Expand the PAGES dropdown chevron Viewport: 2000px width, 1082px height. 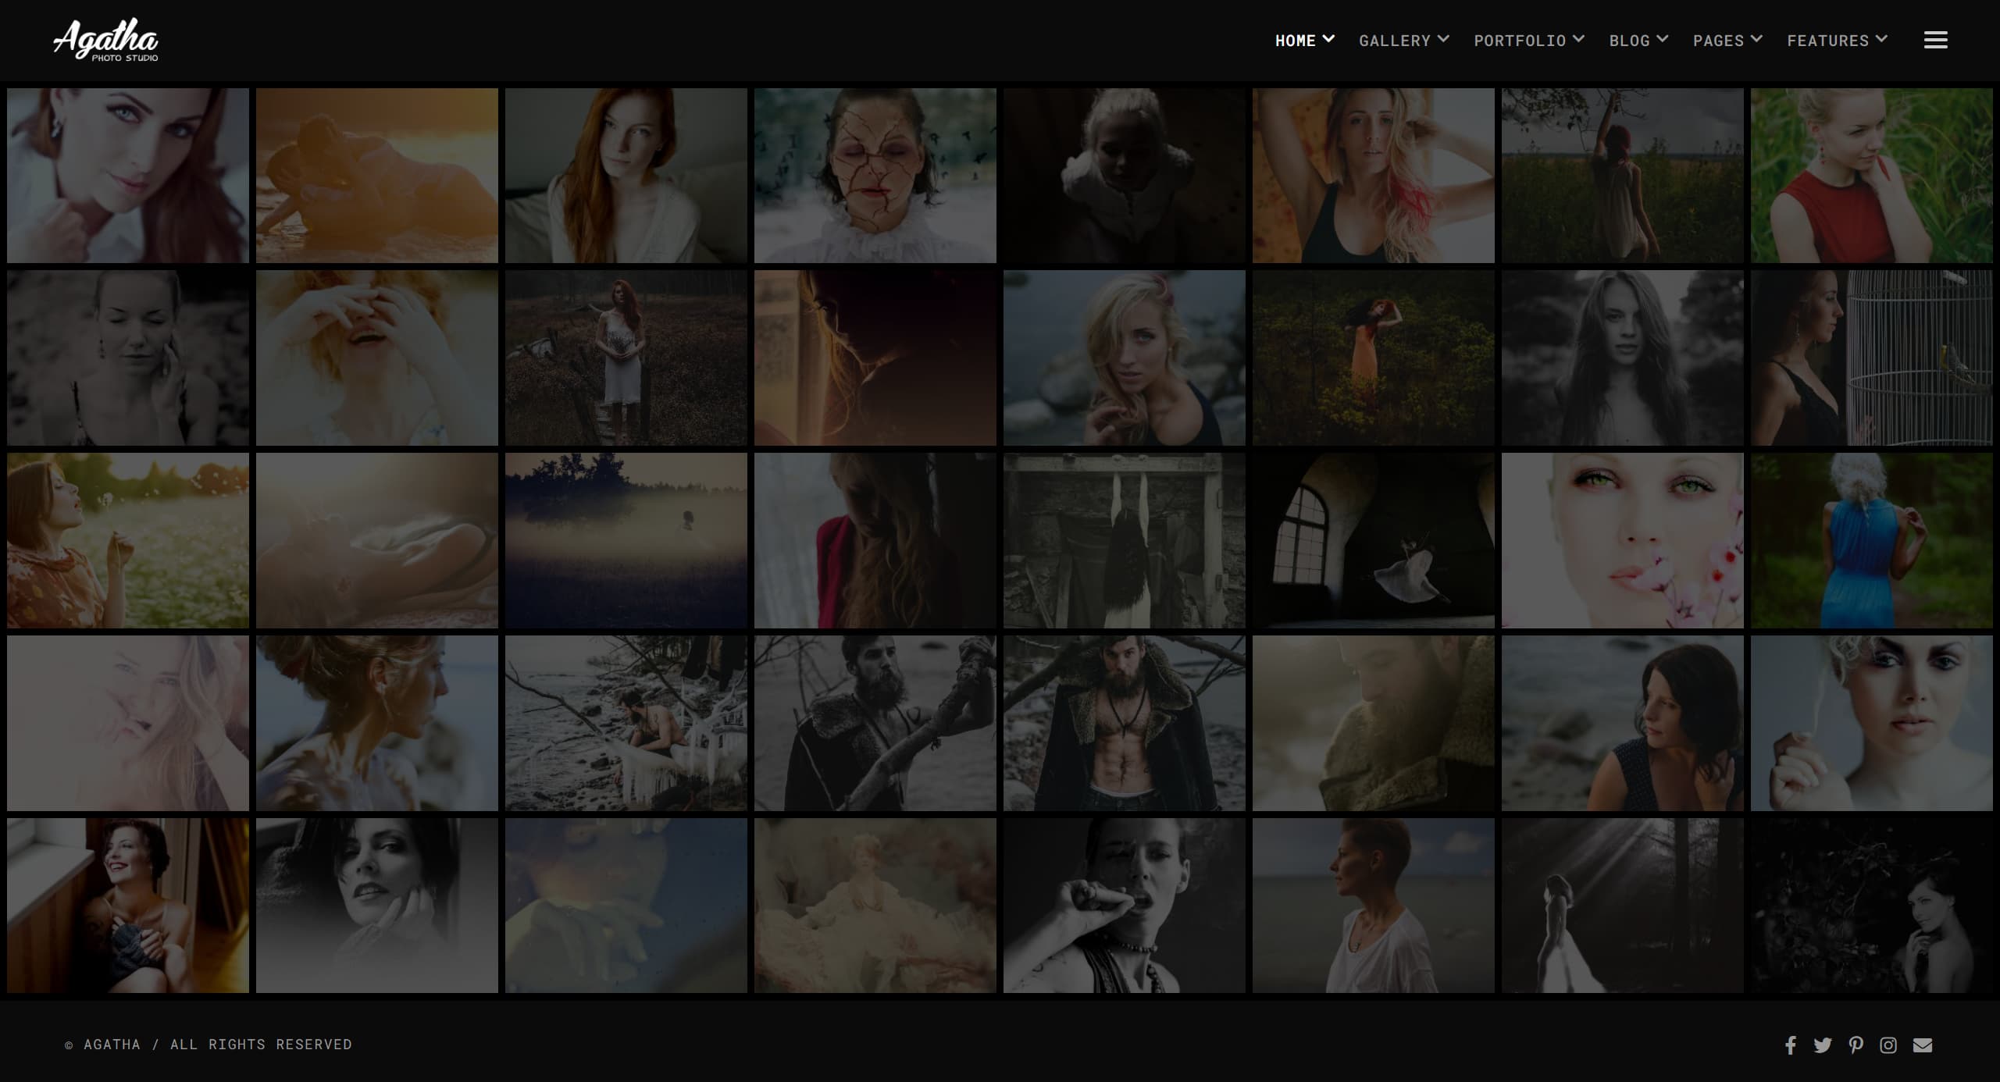pyautogui.click(x=1756, y=38)
